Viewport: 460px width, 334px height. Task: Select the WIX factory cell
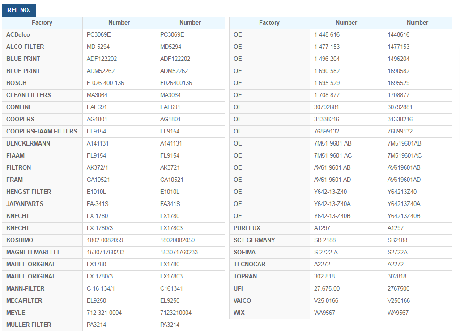point(269,313)
